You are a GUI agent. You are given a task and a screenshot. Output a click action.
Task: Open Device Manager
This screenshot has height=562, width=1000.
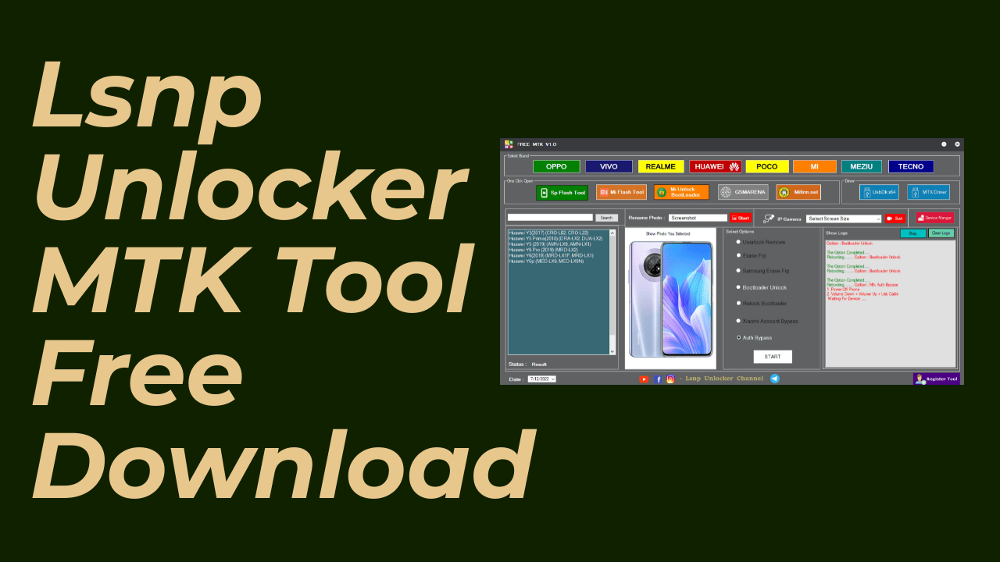[935, 218]
